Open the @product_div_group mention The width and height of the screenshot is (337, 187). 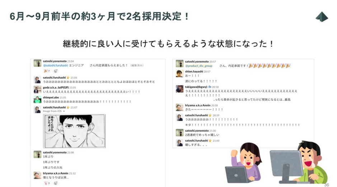pos(199,66)
